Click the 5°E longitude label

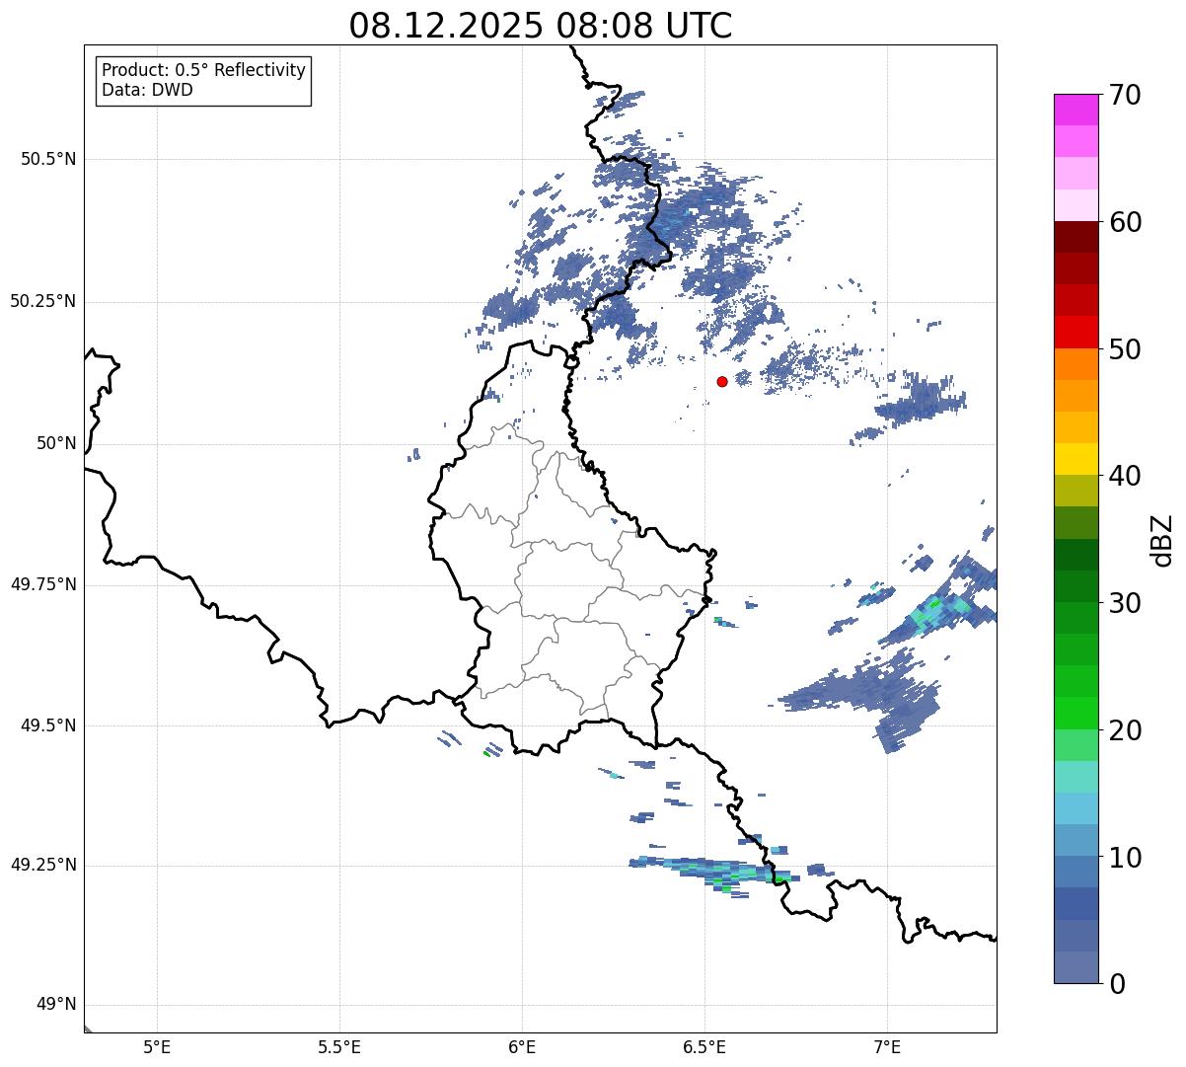(x=157, y=1047)
